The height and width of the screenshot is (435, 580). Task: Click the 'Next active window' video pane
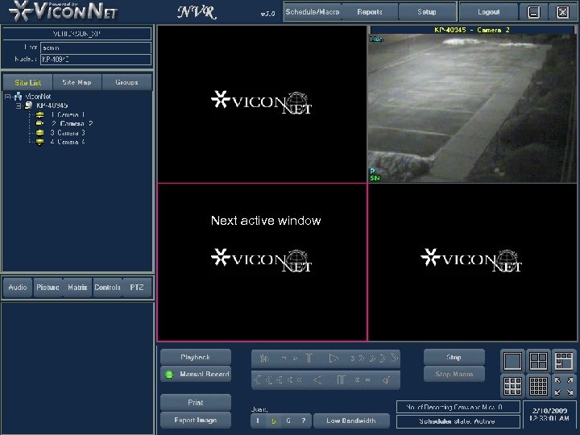(262, 262)
